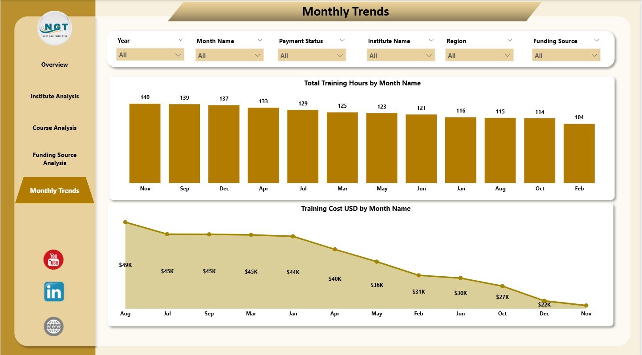
Task: Navigate to the Overview page
Action: click(x=54, y=65)
